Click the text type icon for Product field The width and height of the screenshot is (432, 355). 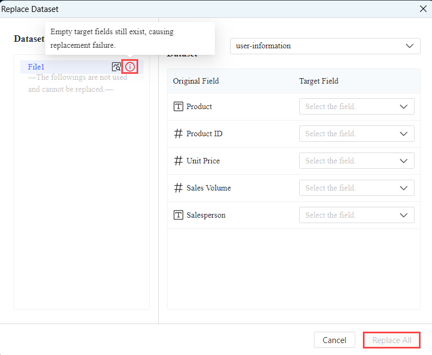click(178, 106)
